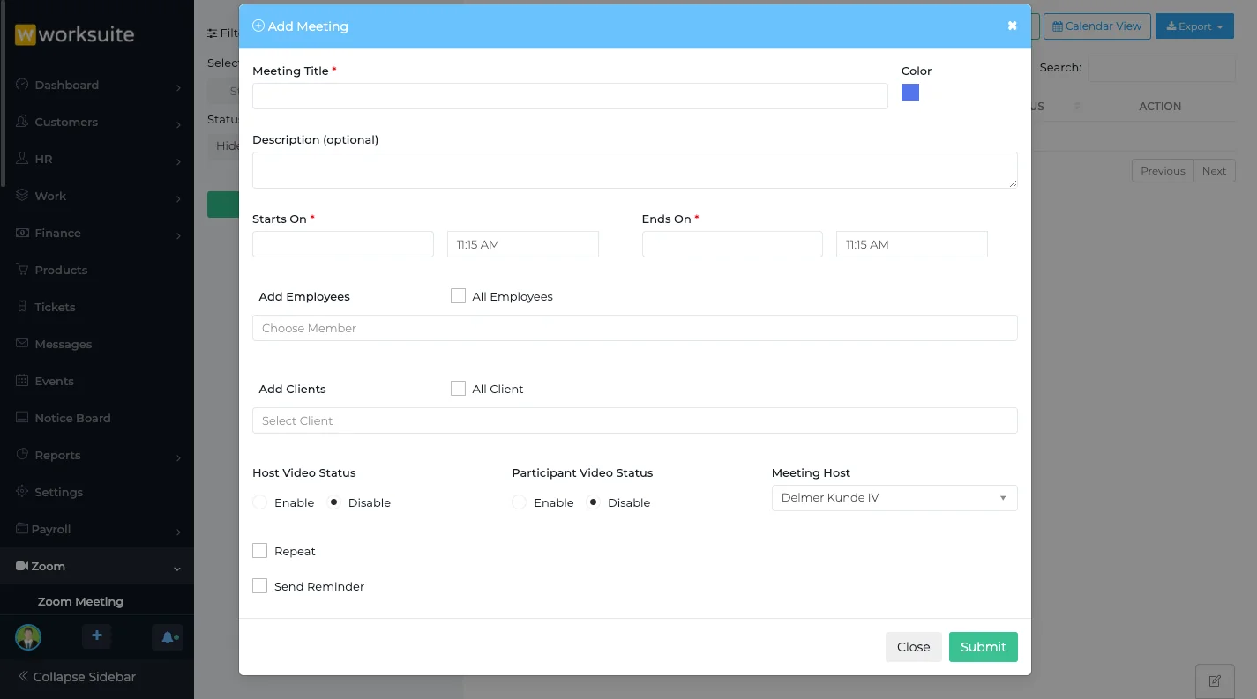
Task: Check the All Employees checkbox
Action: coord(458,296)
